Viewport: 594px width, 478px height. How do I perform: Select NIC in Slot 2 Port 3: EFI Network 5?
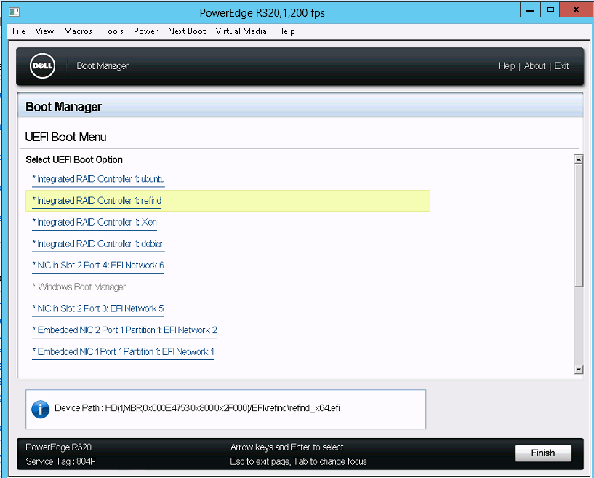pyautogui.click(x=97, y=308)
